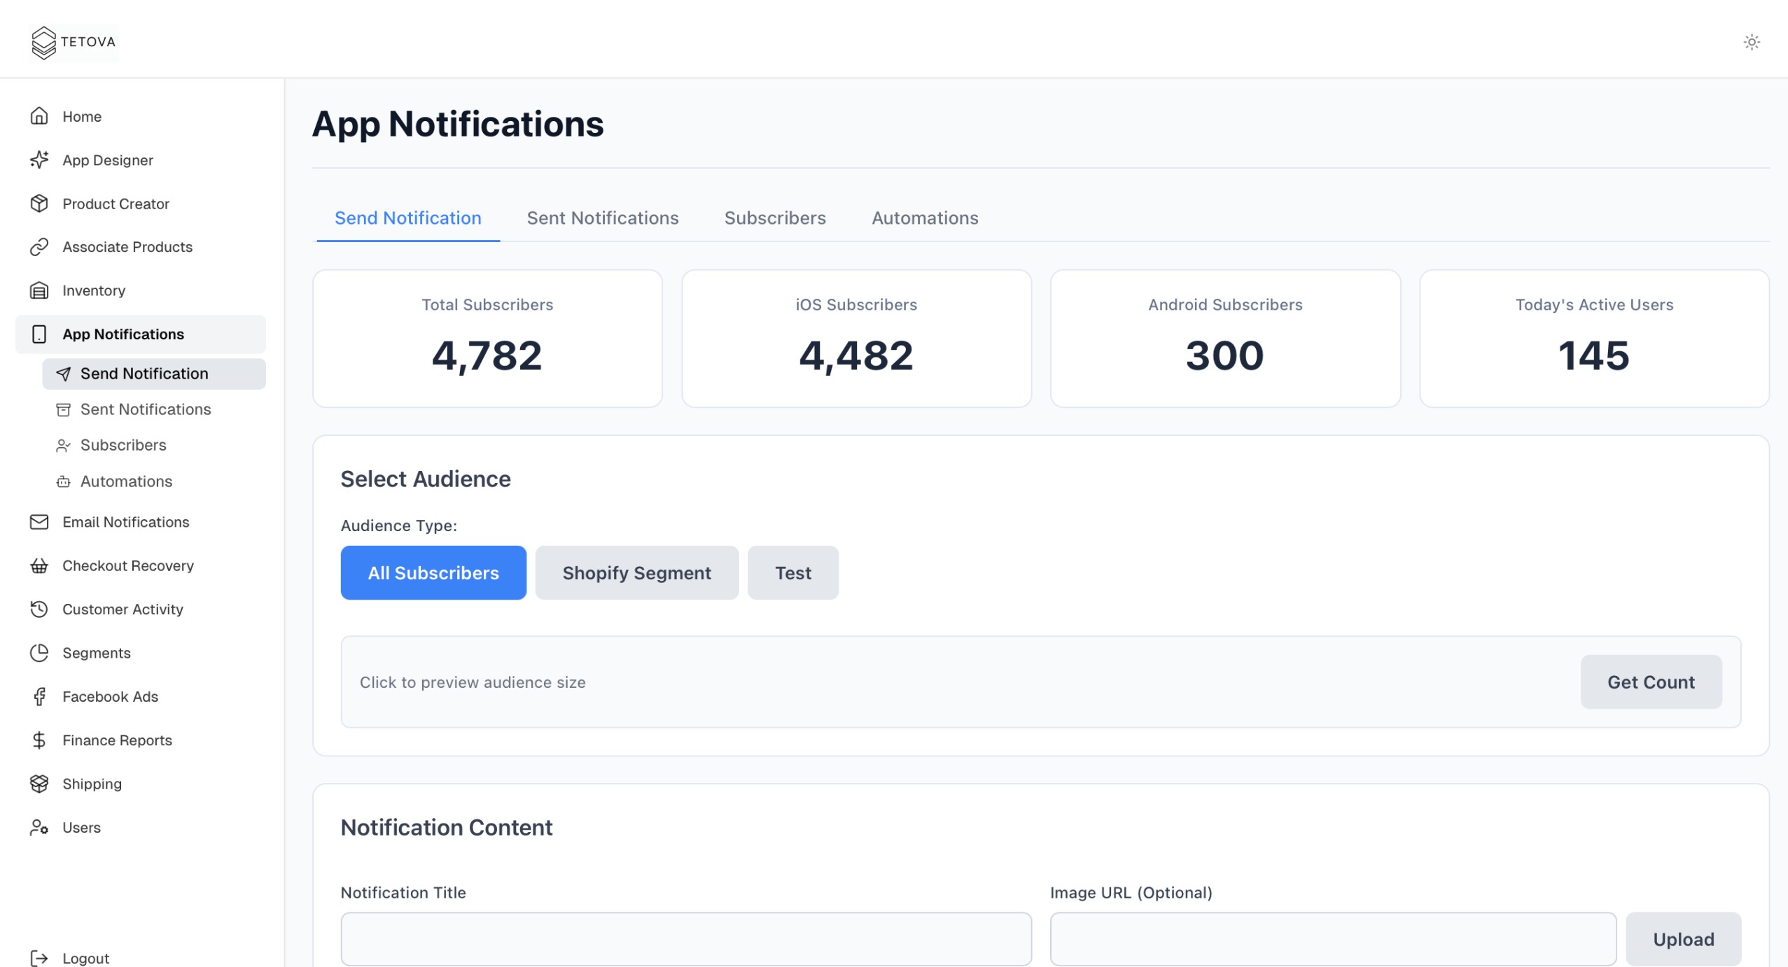Click the Notification Title input field

tap(686, 938)
